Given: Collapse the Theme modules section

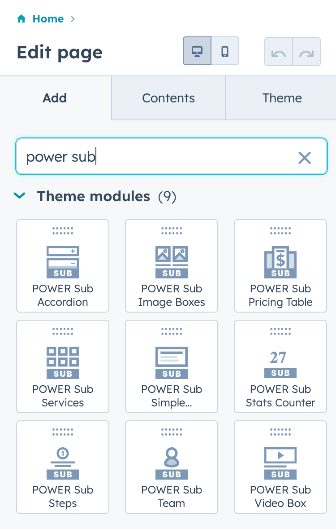Looking at the screenshot, I should coord(19,196).
